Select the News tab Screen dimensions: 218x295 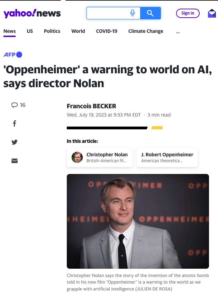10,31
